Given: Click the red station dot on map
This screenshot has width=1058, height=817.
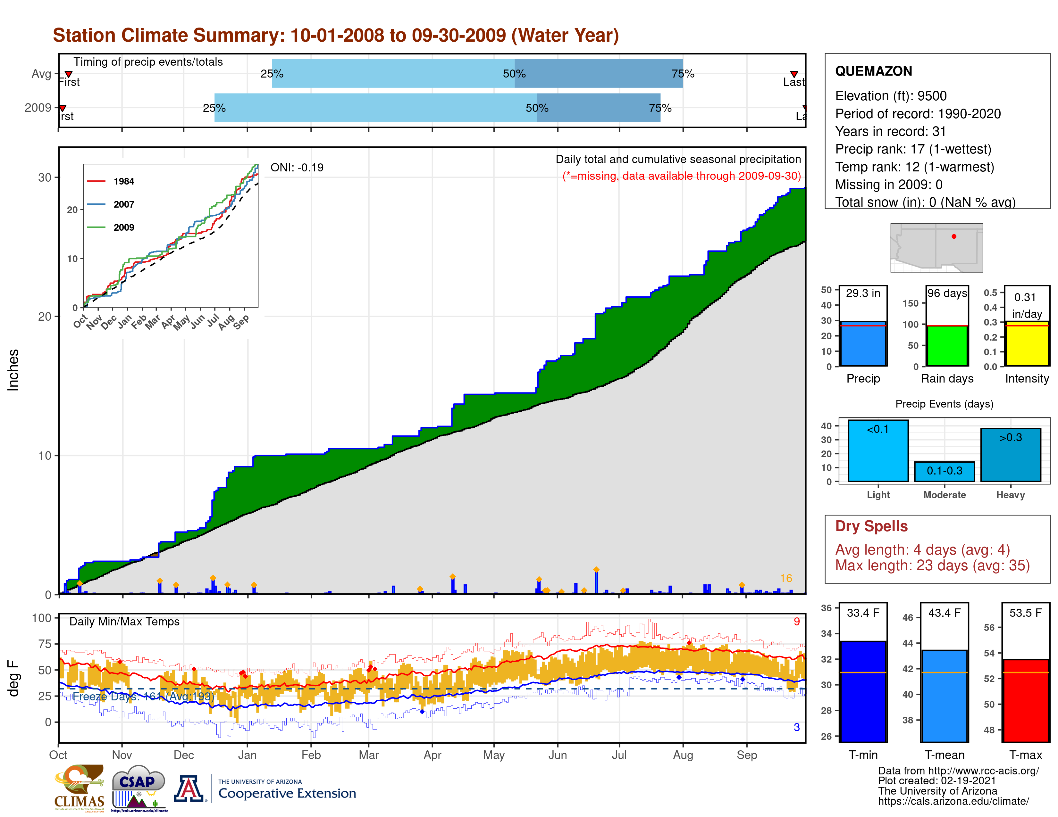Looking at the screenshot, I should click(954, 236).
